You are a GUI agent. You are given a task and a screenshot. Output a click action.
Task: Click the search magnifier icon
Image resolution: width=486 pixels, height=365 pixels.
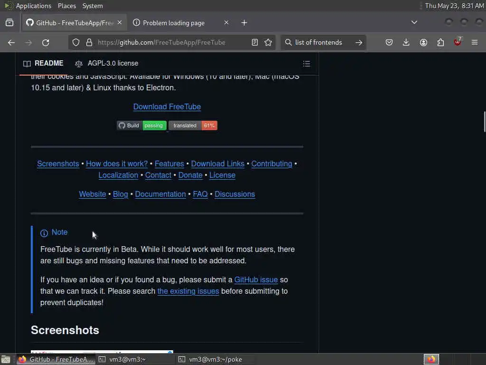pos(288,42)
